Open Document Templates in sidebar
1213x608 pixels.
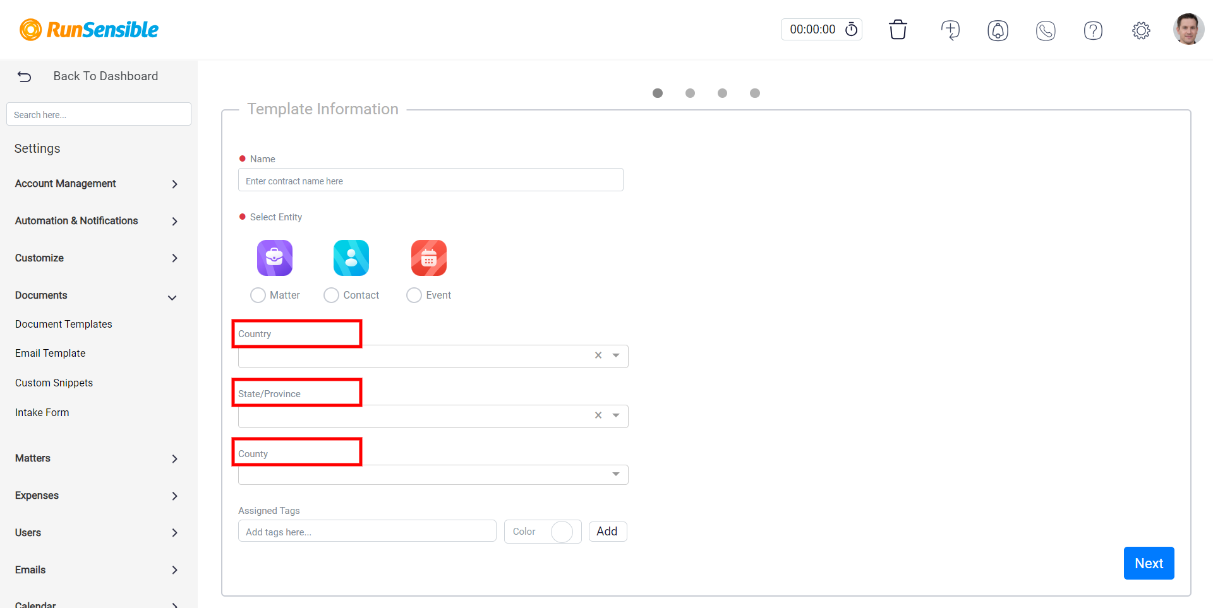tap(64, 324)
